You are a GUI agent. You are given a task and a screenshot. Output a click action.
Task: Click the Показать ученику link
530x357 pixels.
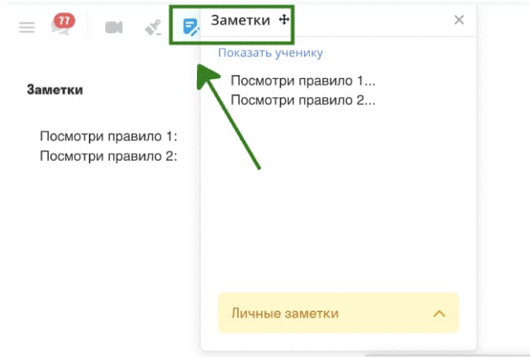click(270, 53)
